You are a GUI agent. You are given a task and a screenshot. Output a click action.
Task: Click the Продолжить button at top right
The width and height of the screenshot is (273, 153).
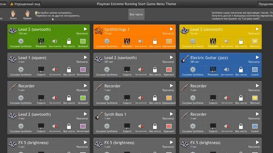(265, 4)
